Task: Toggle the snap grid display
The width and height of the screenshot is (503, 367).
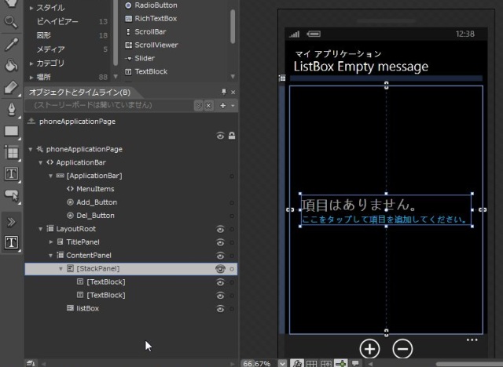Action: click(311, 363)
